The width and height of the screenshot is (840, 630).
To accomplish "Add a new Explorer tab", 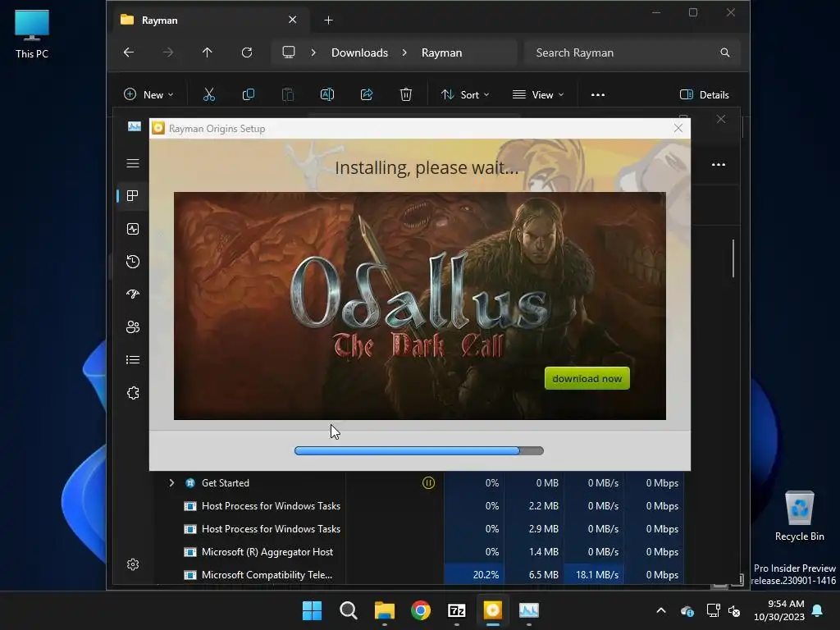I will click(328, 21).
